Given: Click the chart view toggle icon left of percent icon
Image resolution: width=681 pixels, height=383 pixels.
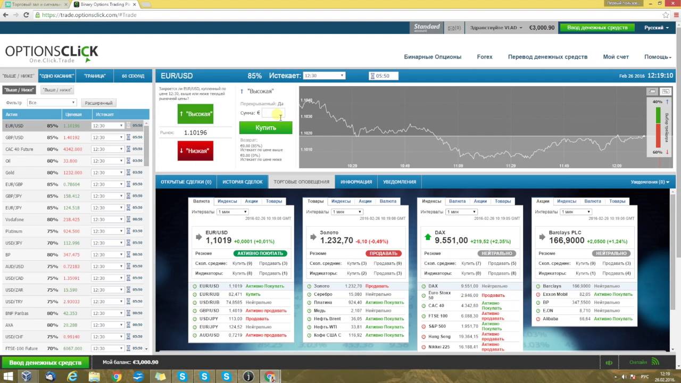Looking at the screenshot, I should tap(653, 91).
